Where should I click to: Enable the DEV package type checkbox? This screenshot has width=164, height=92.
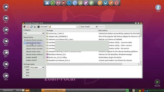(x=25, y=70)
